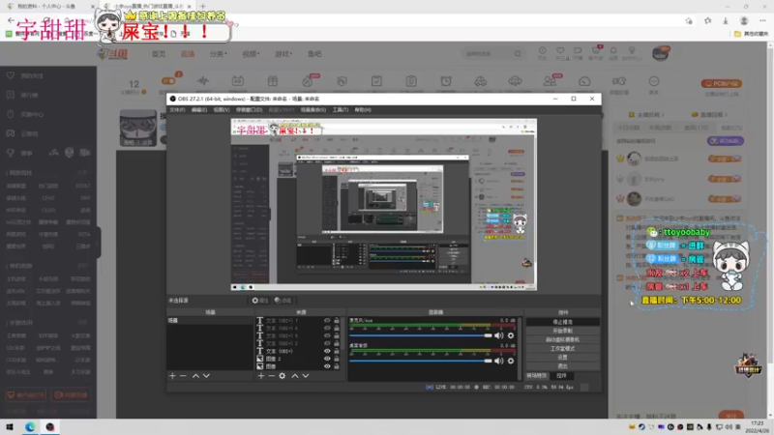
Task: Open the user avatar in Douyu header
Action: click(661, 53)
